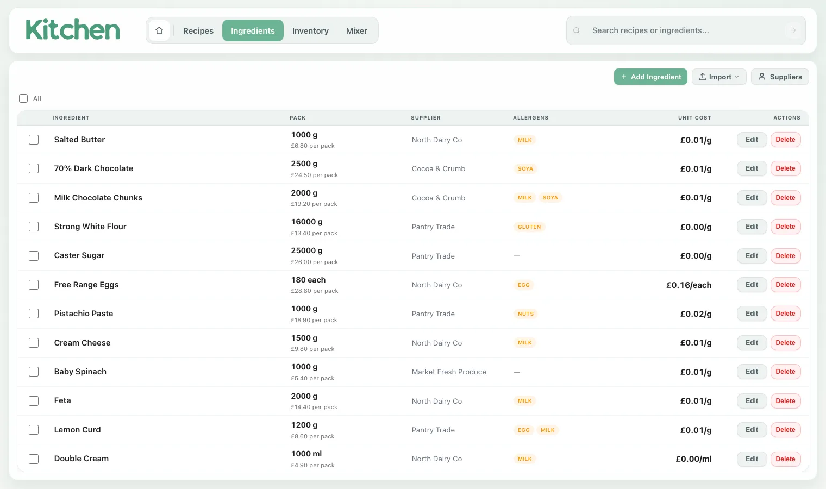Image resolution: width=826 pixels, height=489 pixels.
Task: Click the SOYA tag on Milk Chocolate Chunks
Action: coord(550,198)
